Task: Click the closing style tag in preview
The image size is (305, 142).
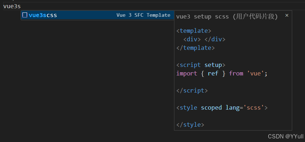Action: [190, 125]
